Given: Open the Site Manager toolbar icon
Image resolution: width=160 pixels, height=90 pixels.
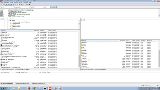Looking at the screenshot, I should coord(1,4).
